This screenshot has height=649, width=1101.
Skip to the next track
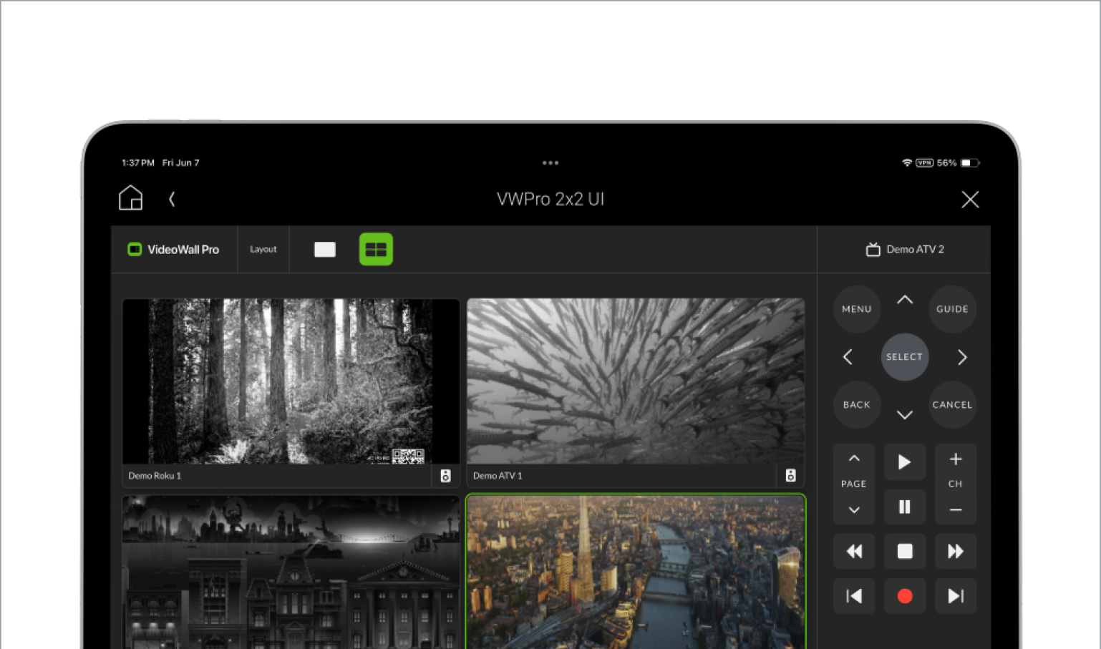point(955,596)
